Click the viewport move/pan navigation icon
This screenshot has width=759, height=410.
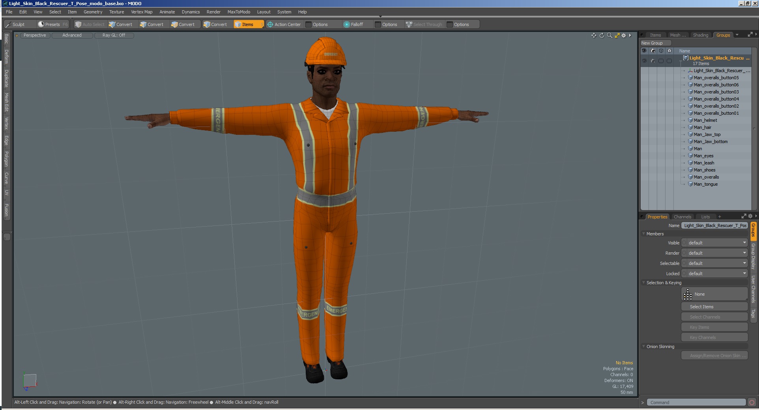594,35
